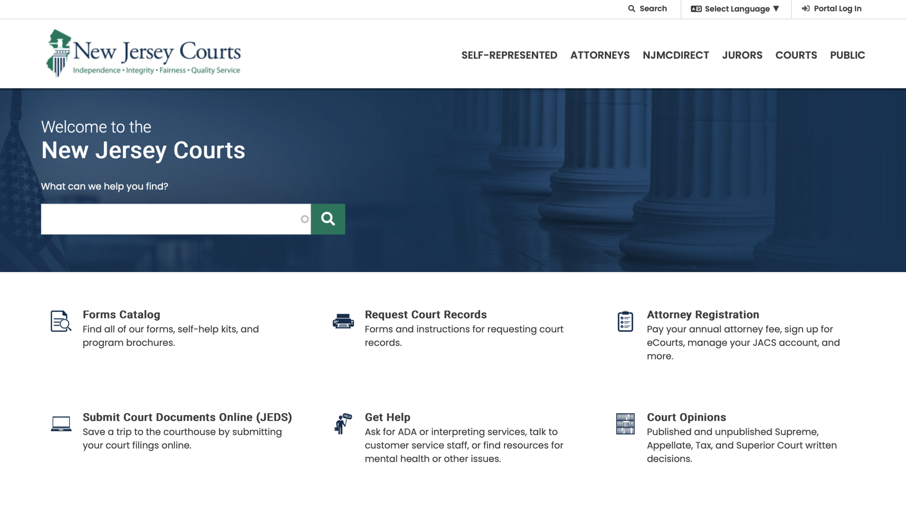The image size is (906, 505).
Task: Click 'Forms and instructions for requesting' description
Action: pos(464,336)
